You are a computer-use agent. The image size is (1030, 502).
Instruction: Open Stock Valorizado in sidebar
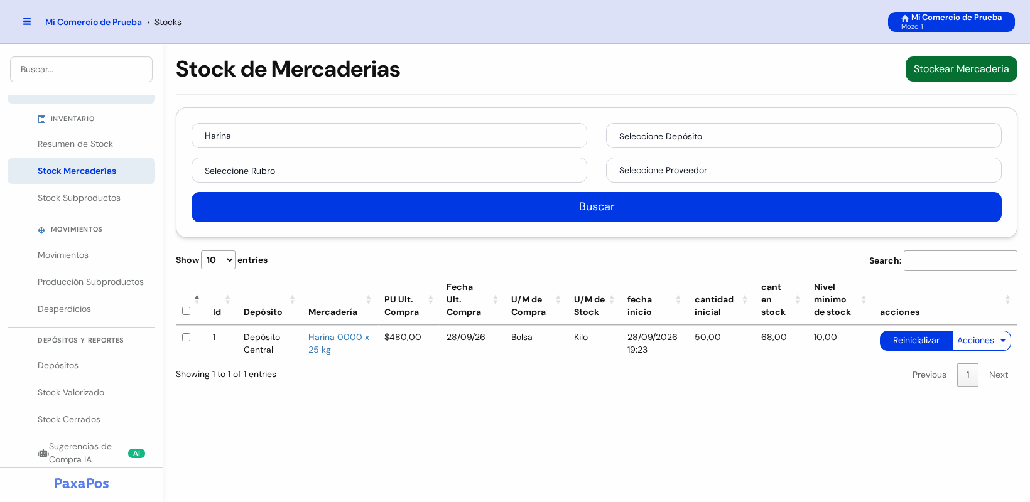tap(71, 392)
